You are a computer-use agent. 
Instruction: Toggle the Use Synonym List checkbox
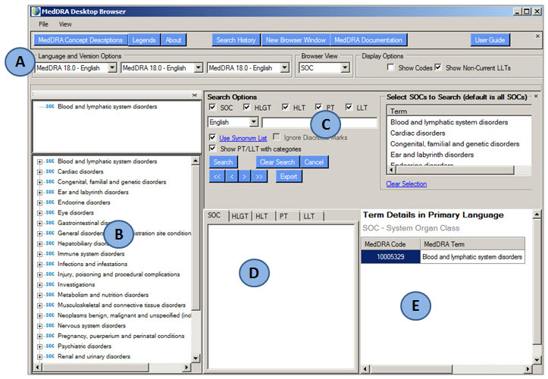[x=212, y=137]
